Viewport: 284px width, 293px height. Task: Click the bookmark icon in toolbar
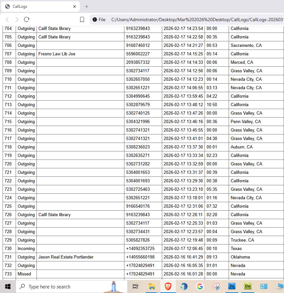click(82, 20)
